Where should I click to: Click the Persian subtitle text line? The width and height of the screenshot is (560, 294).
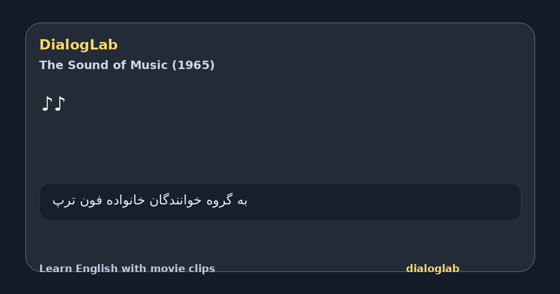coord(150,200)
